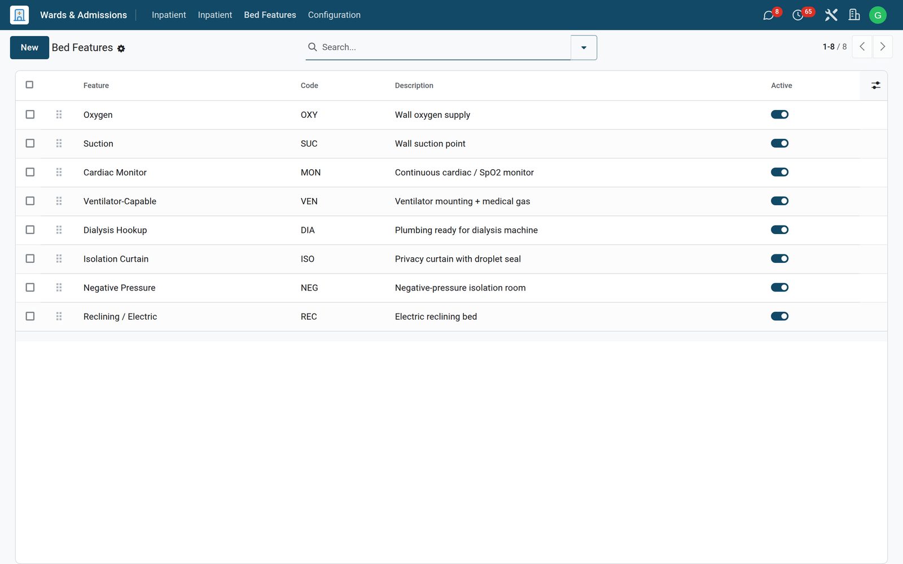Check the Ventilator-Capable row checkbox

(x=30, y=201)
